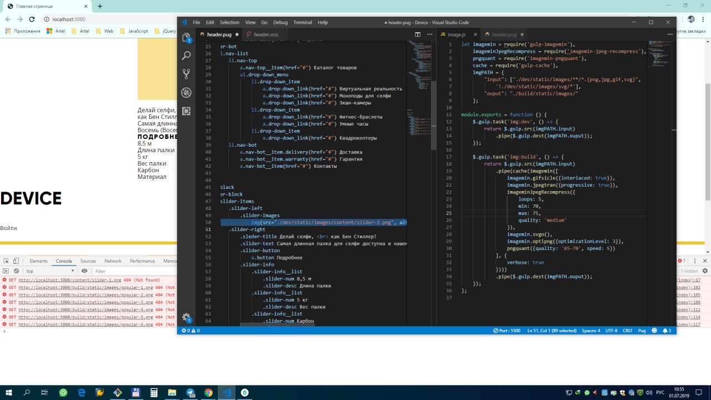The width and height of the screenshot is (711, 400).
Task: Change end of line sequence CRLF
Action: (x=628, y=331)
